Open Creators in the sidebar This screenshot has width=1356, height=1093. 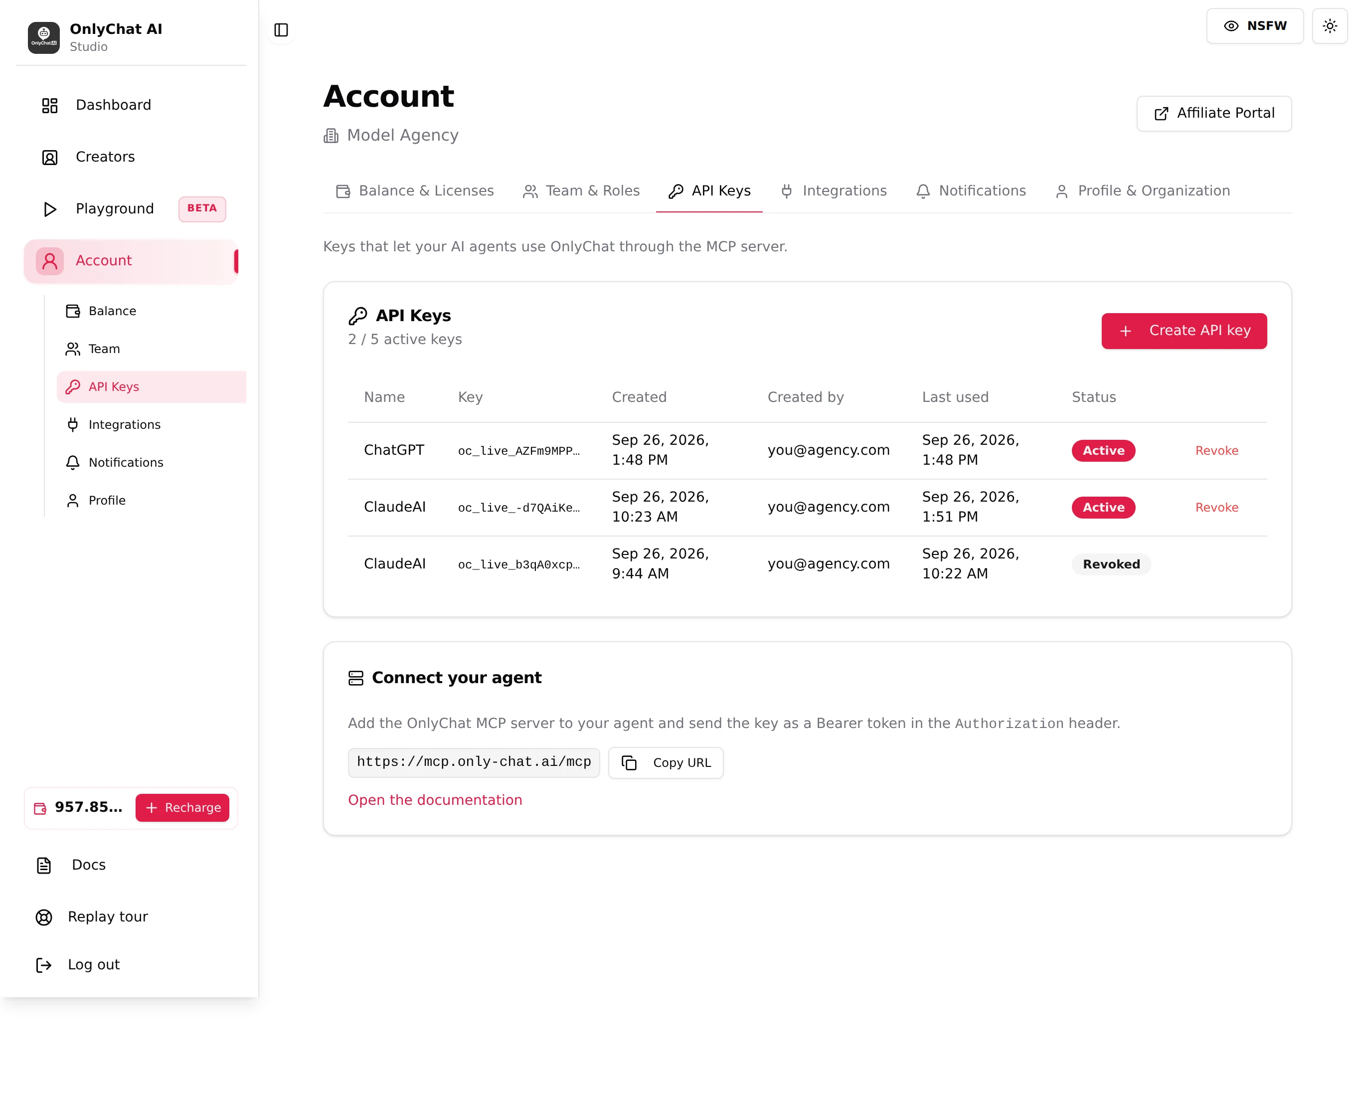pyautogui.click(x=131, y=157)
